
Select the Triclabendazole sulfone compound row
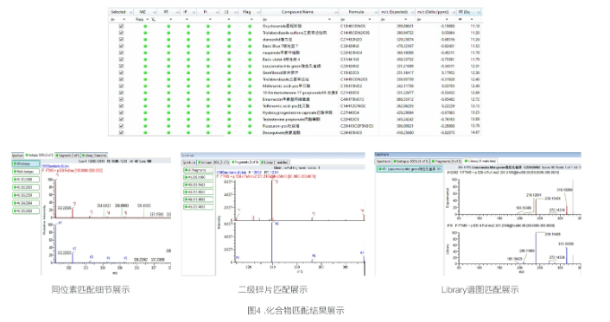tap(295, 33)
